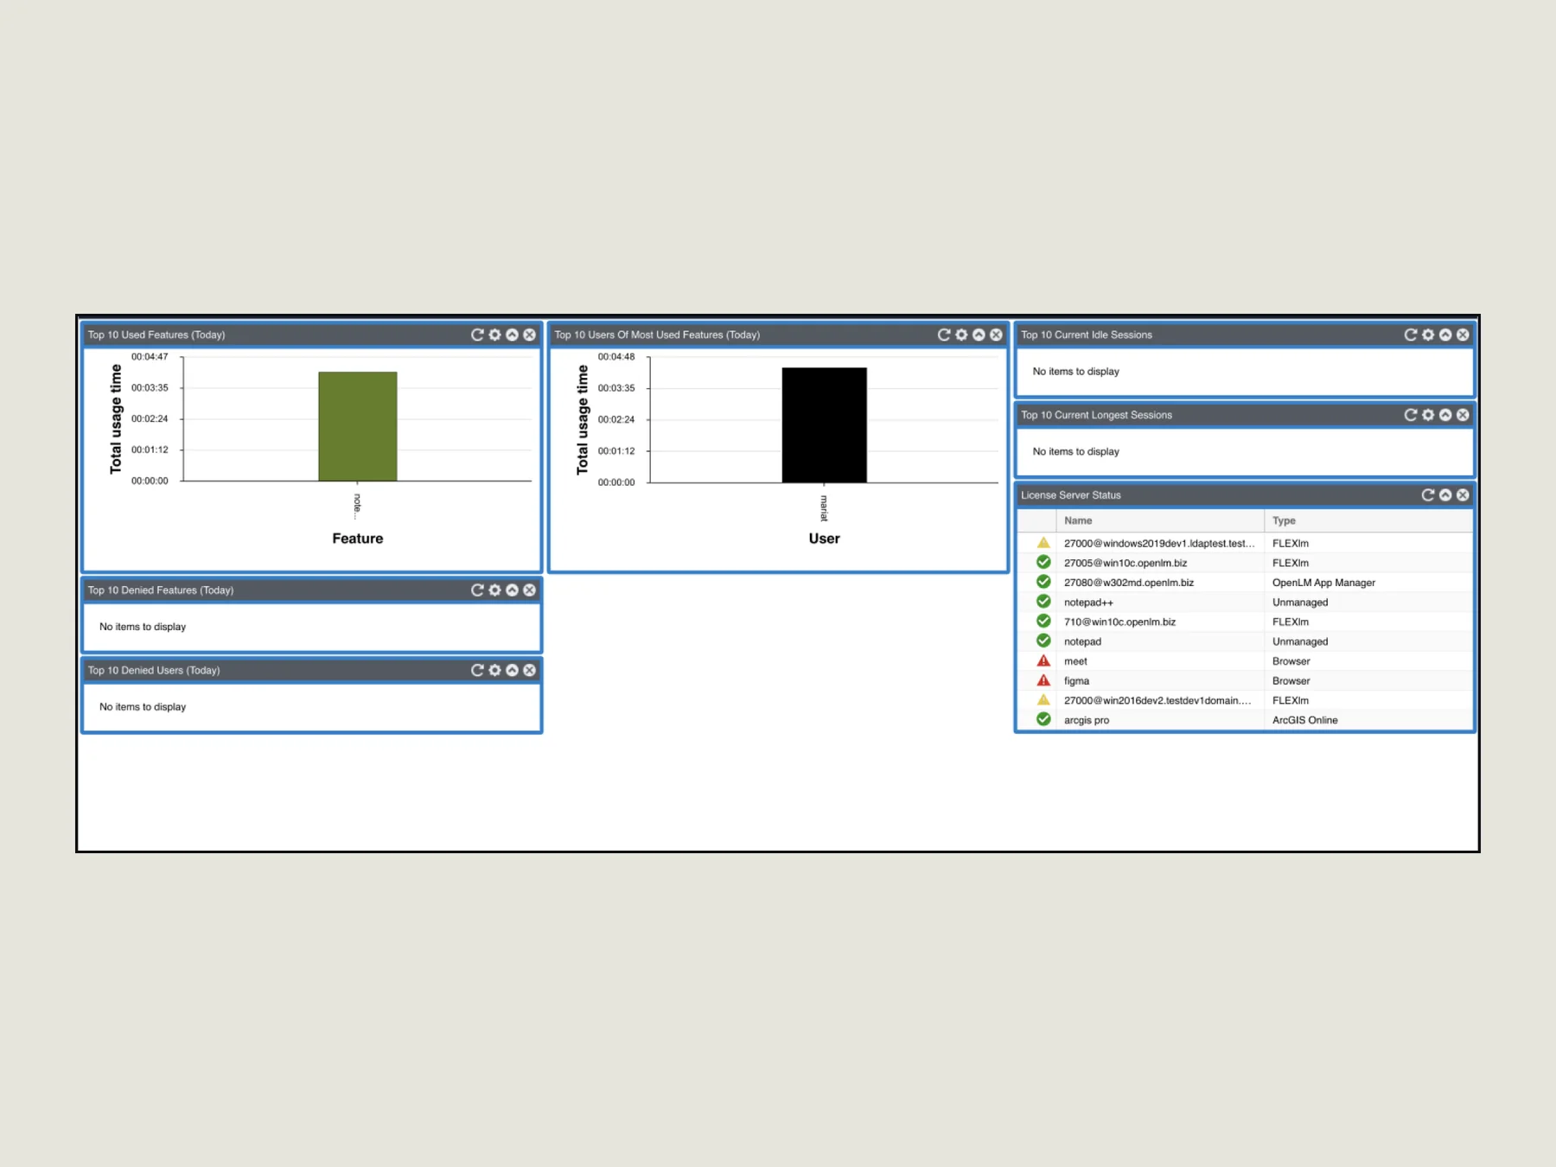The image size is (1556, 1167).
Task: Select the notepad++ server name
Action: coord(1088,603)
